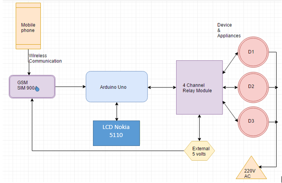Select the D1 device circle

coord(253,52)
